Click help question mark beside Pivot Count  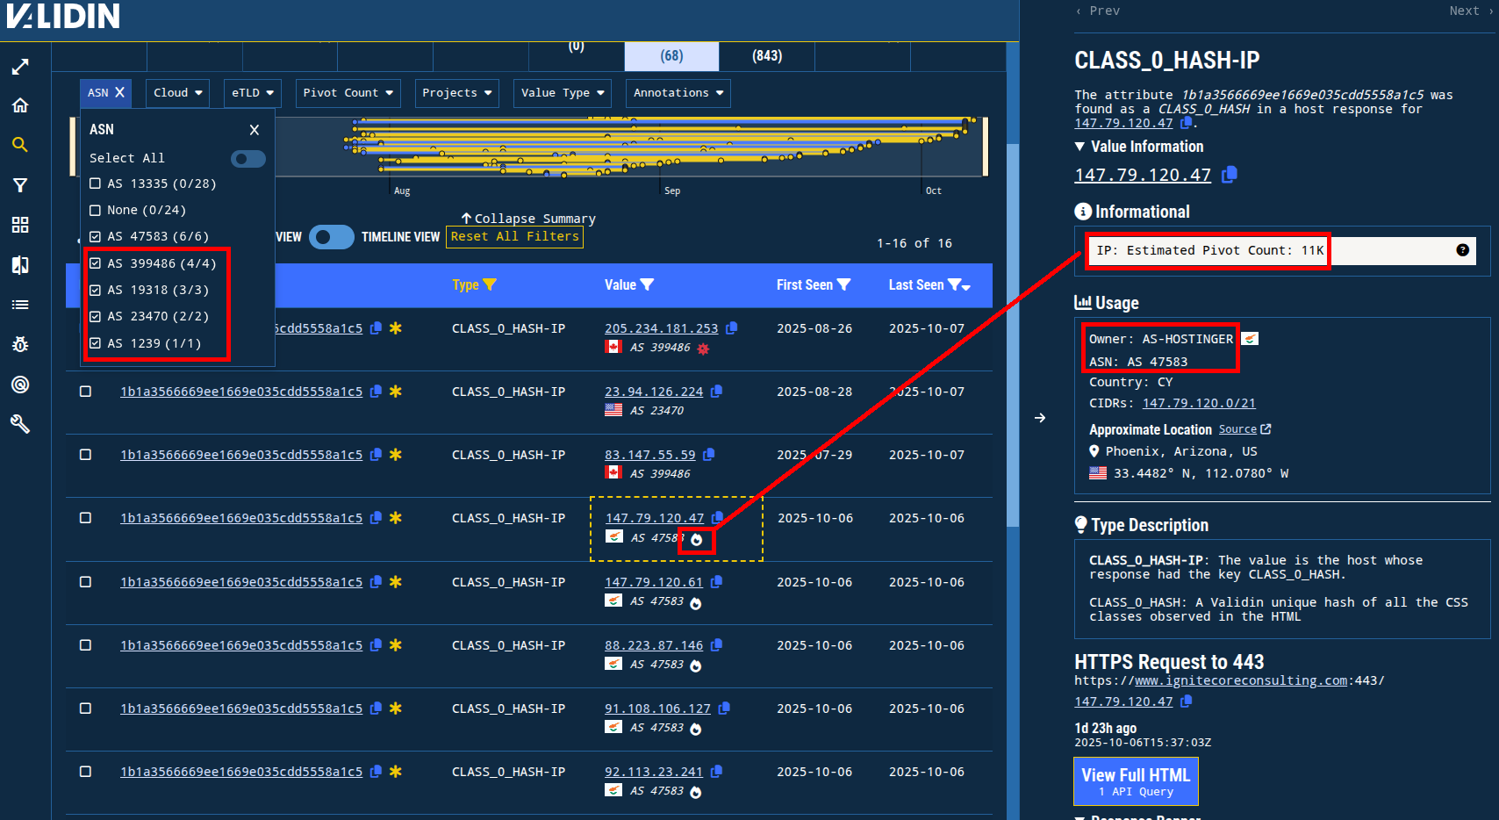1462,250
